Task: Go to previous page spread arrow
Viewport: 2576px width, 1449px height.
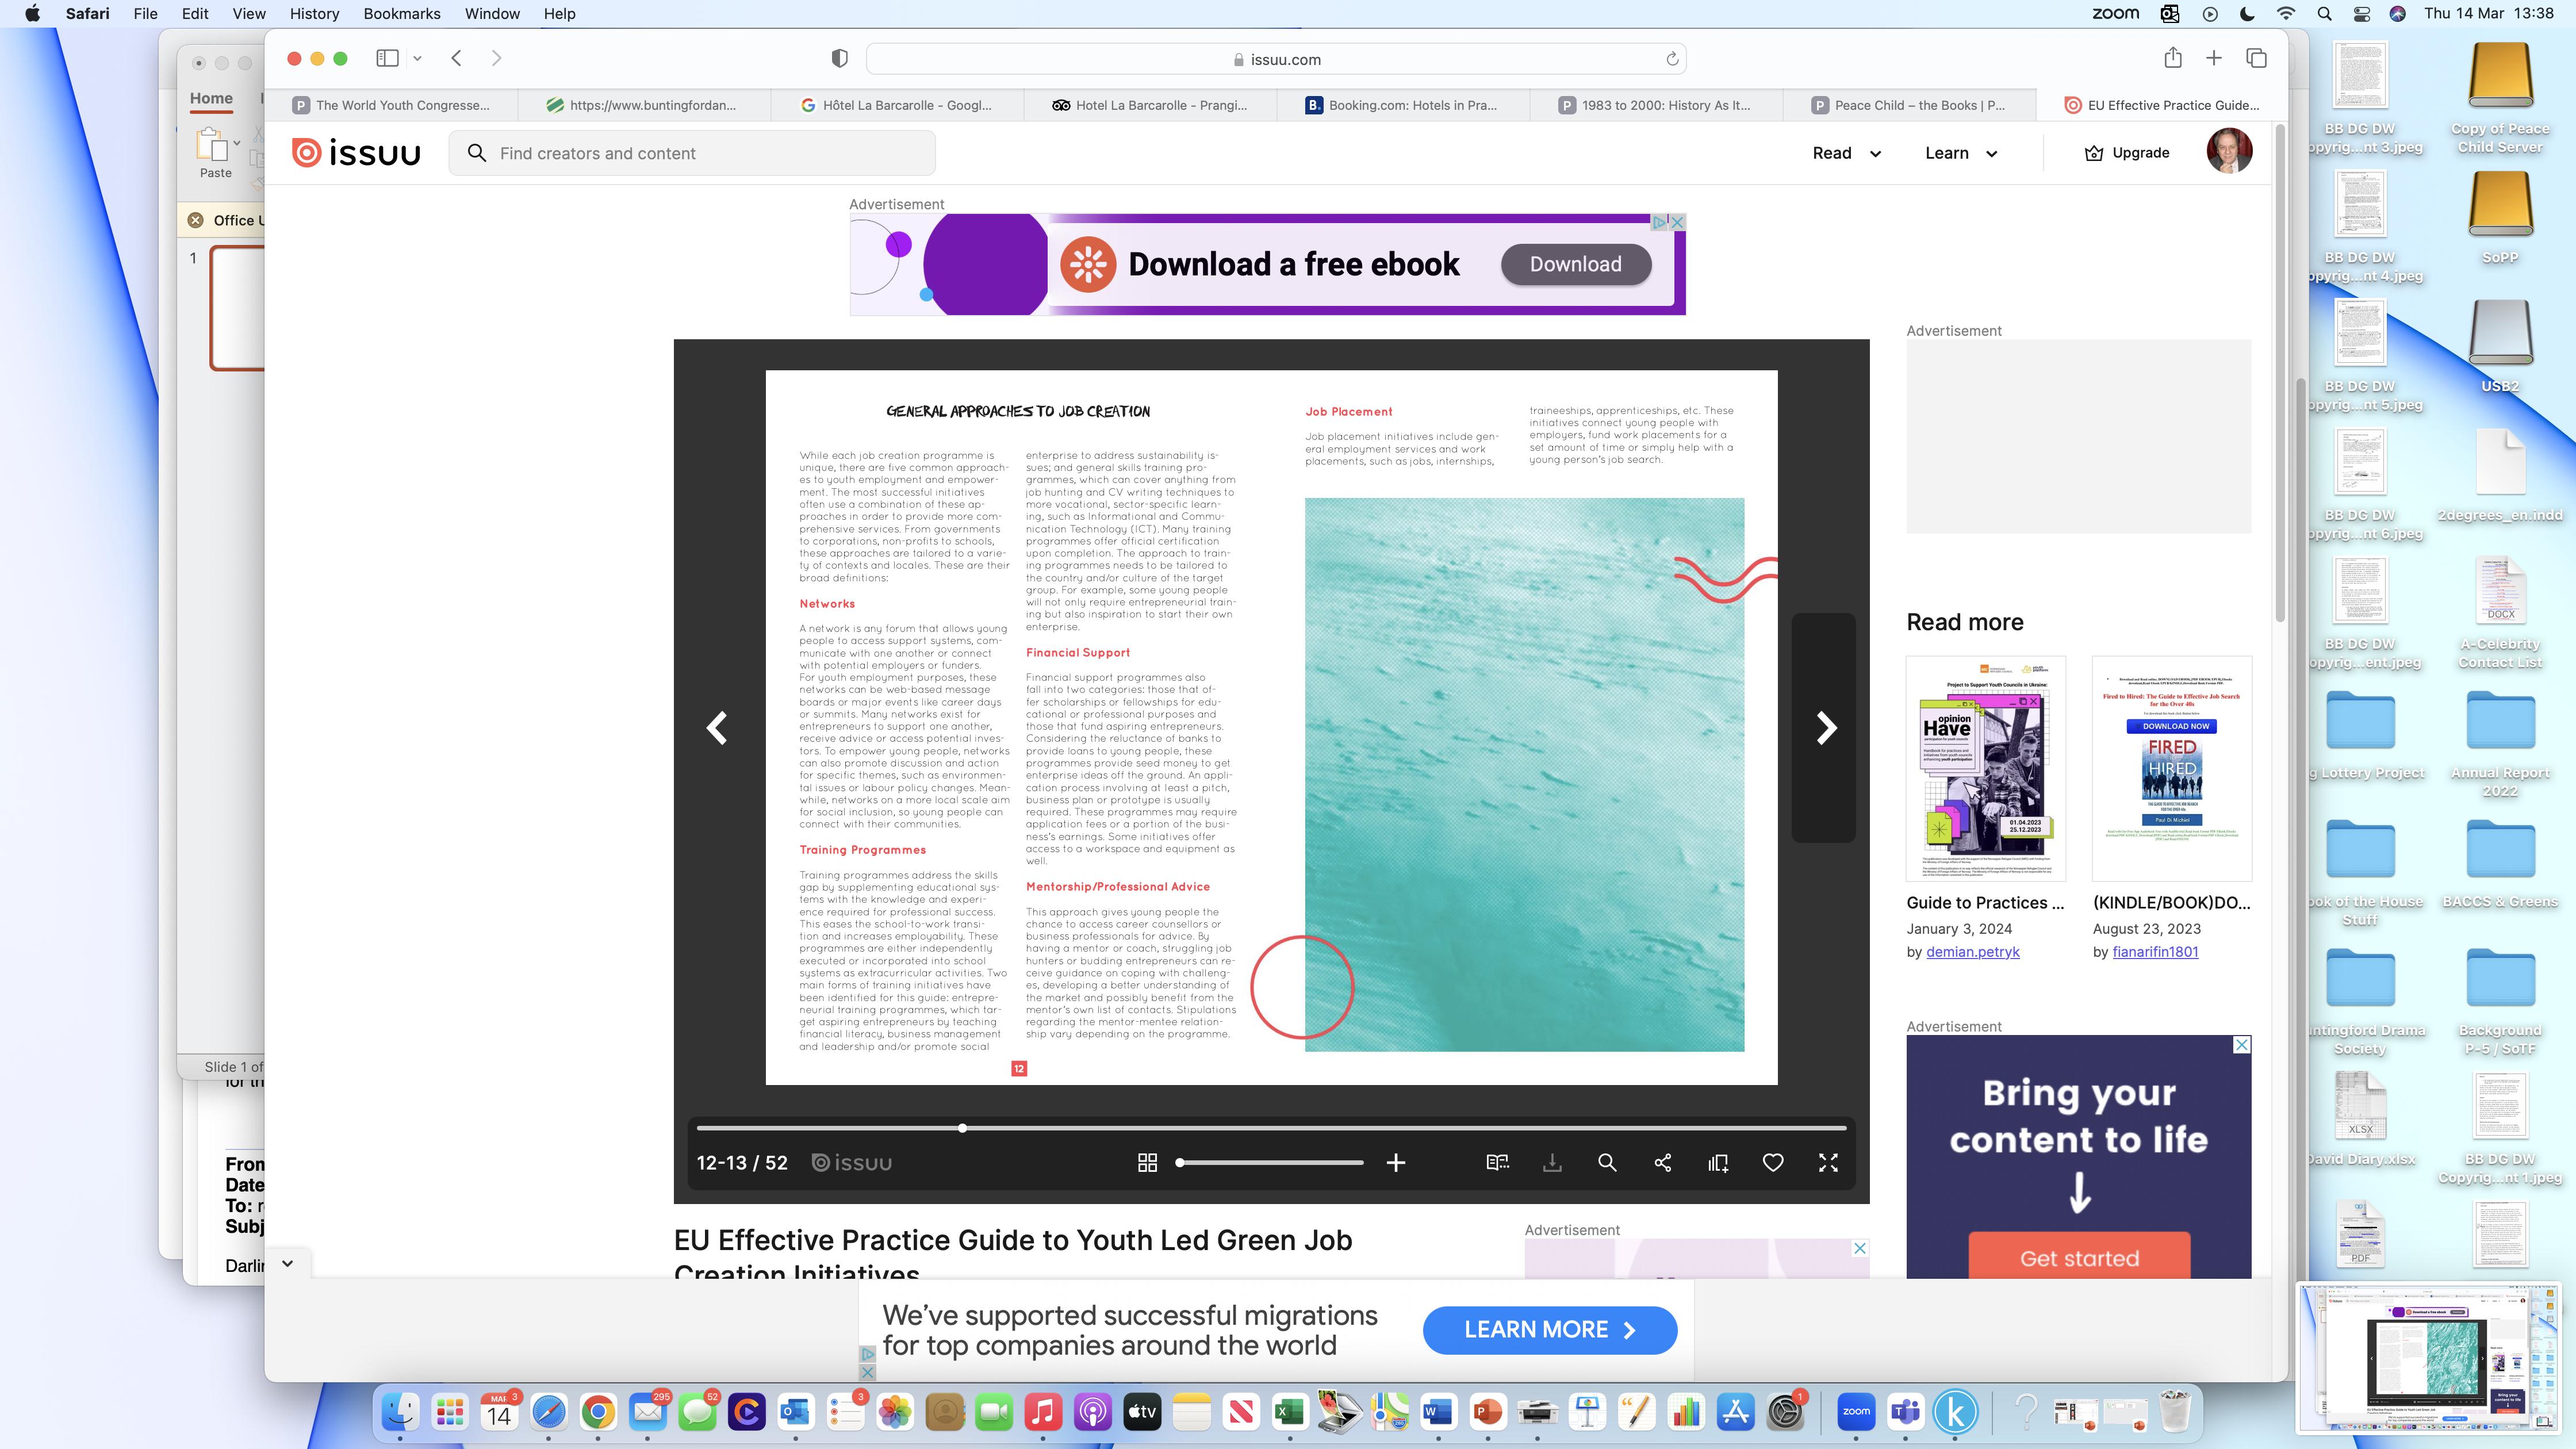Action: tap(717, 727)
